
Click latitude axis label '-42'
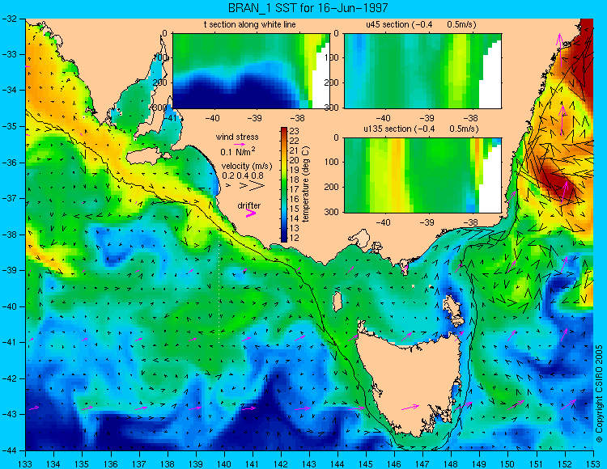(11, 378)
